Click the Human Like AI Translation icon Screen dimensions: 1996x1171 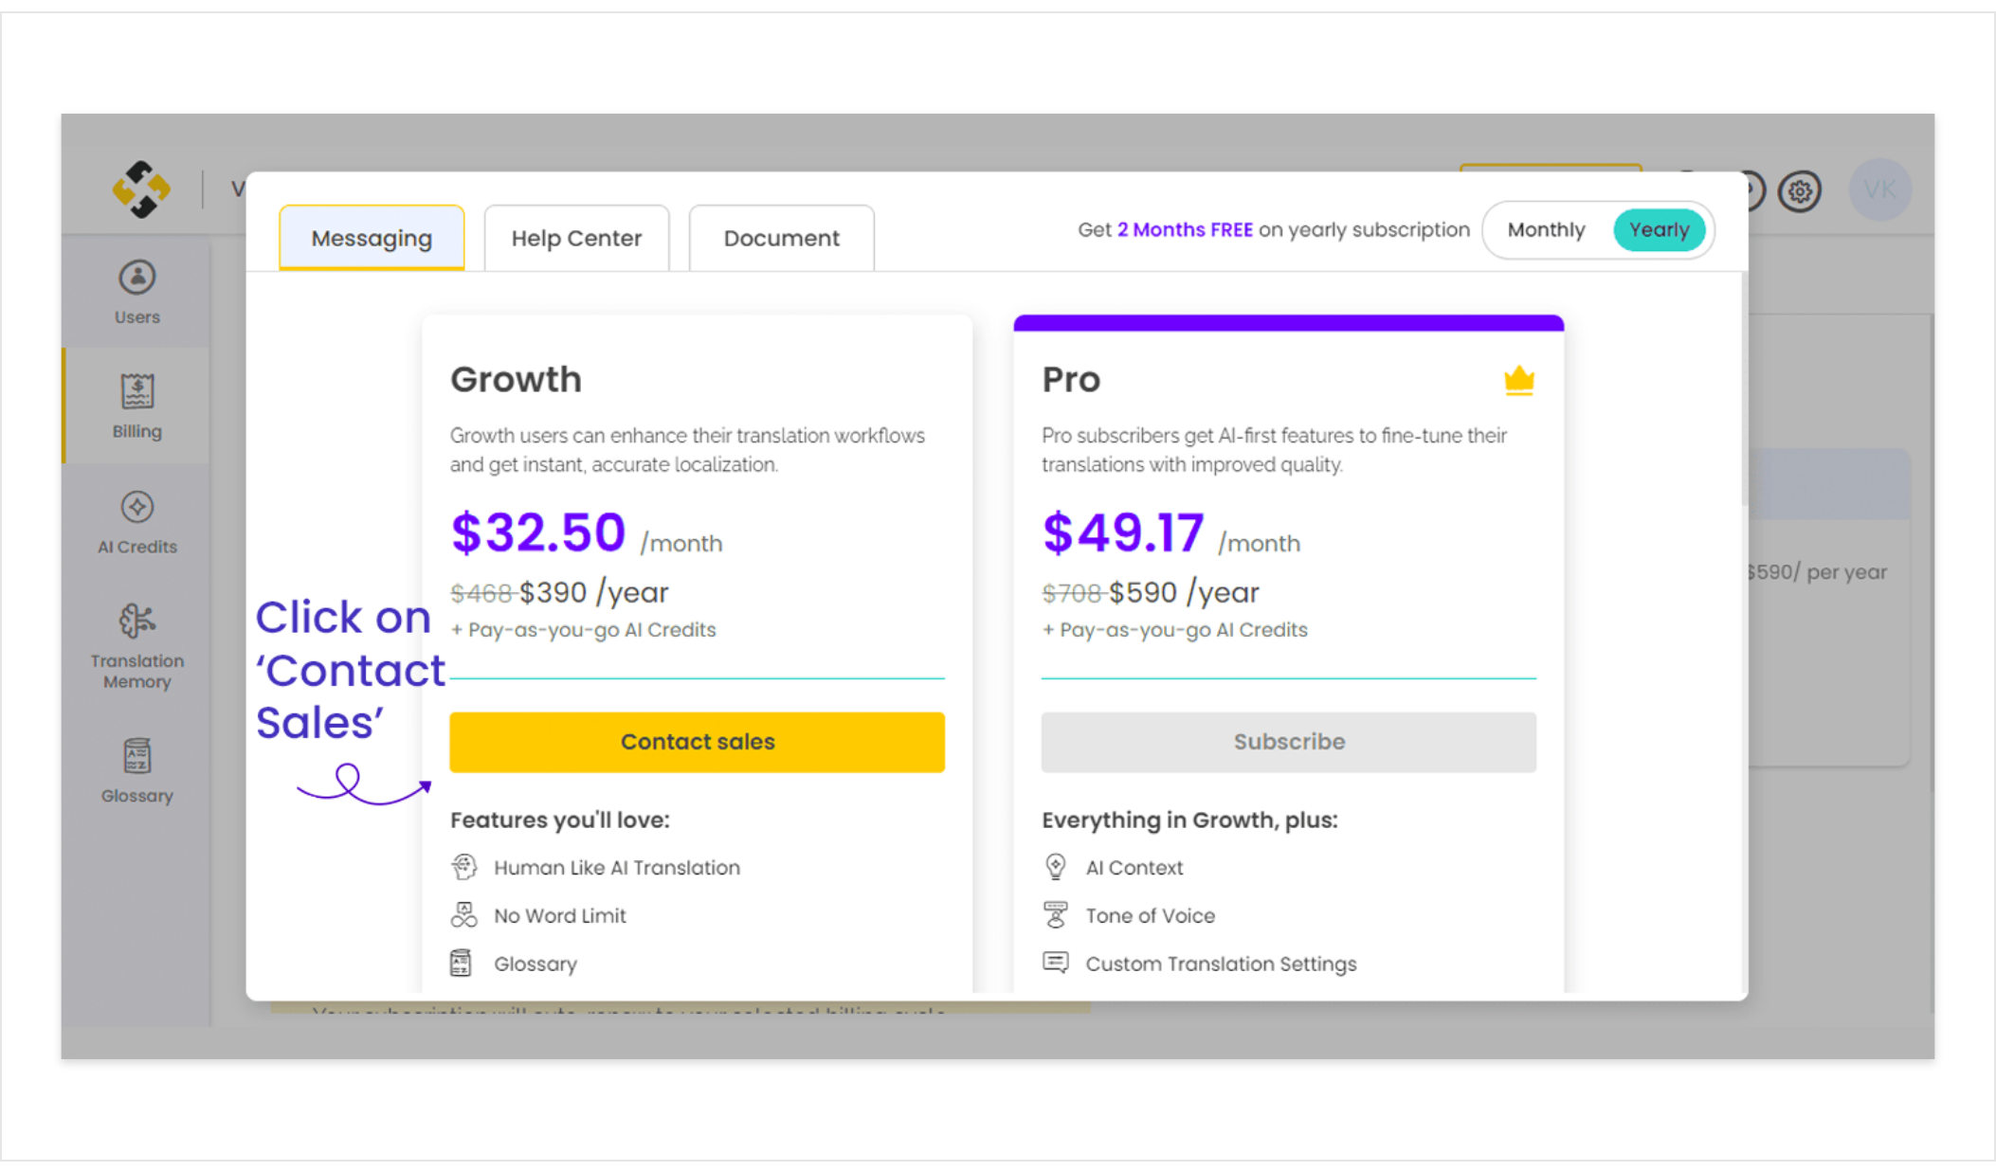click(463, 867)
